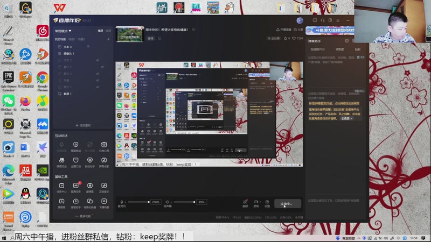Select the 场景2 scene tab
The width and height of the screenshot is (431, 242).
pos(81,39)
